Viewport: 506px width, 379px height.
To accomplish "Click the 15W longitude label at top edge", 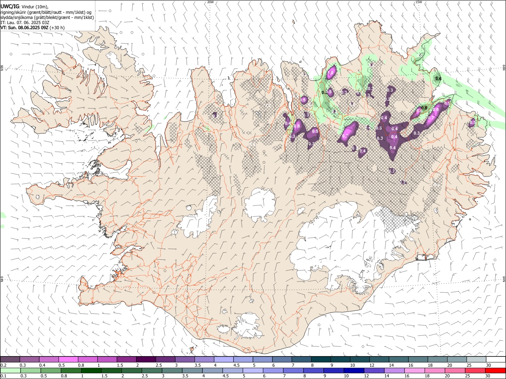I will point(419,2).
